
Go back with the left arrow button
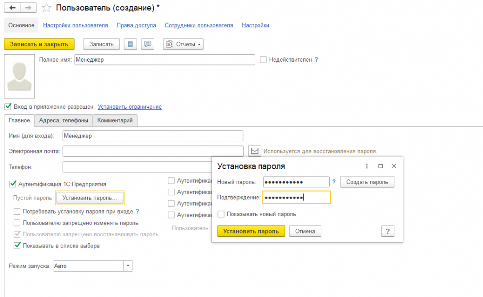point(12,8)
